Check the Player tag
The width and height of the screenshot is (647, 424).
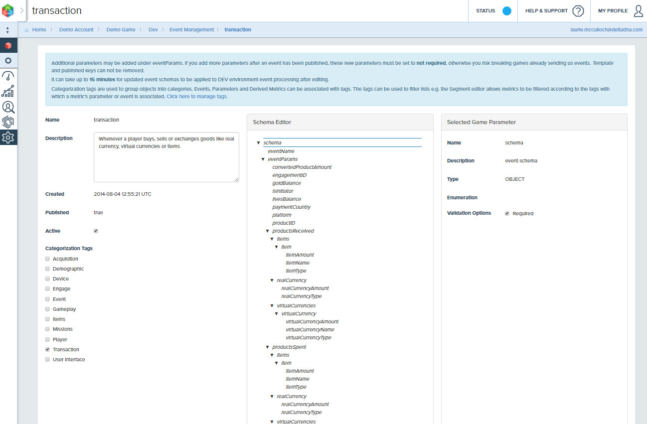click(x=47, y=340)
